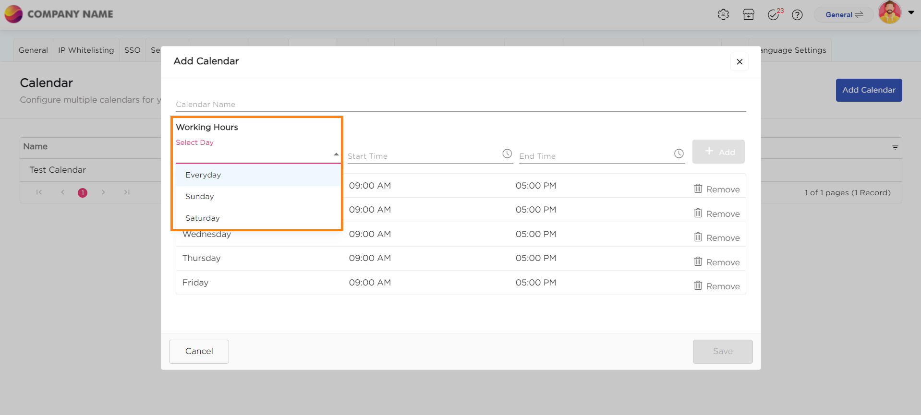Open the tasks checkmark notification icon
This screenshot has height=415, width=921.
click(x=773, y=15)
